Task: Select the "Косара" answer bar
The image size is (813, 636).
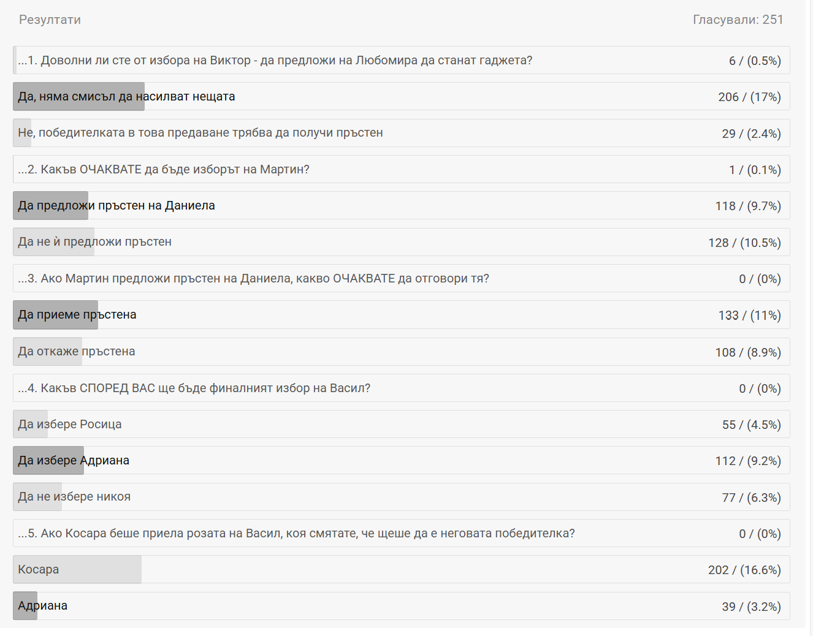Action: tap(39, 570)
